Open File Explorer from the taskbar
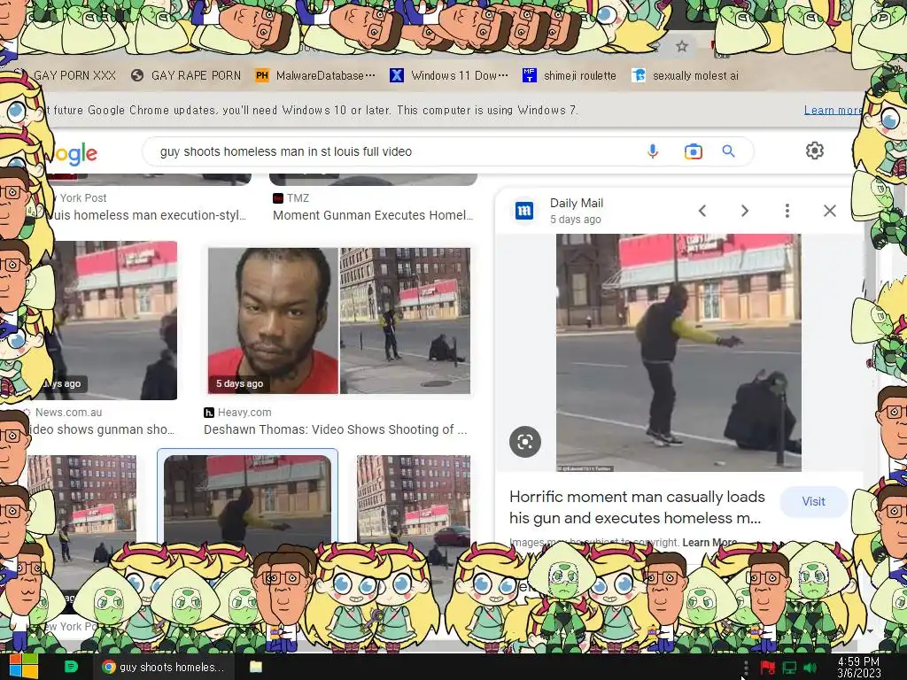The width and height of the screenshot is (907, 680). (x=256, y=667)
